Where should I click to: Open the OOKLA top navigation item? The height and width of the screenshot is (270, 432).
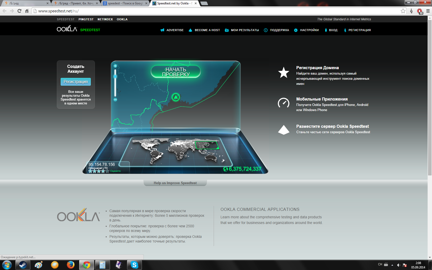(122, 19)
